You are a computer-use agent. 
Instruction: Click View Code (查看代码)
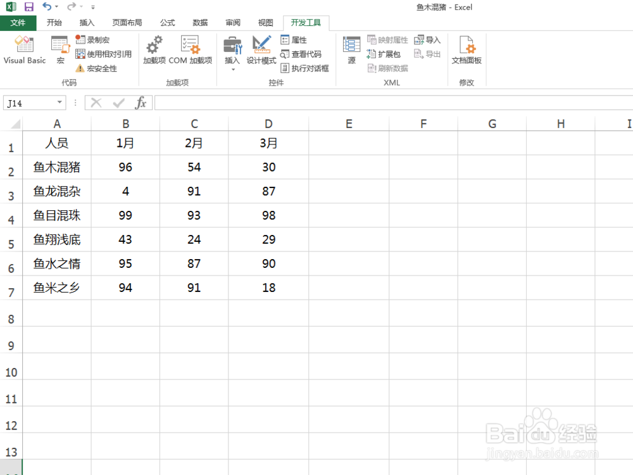coord(301,54)
